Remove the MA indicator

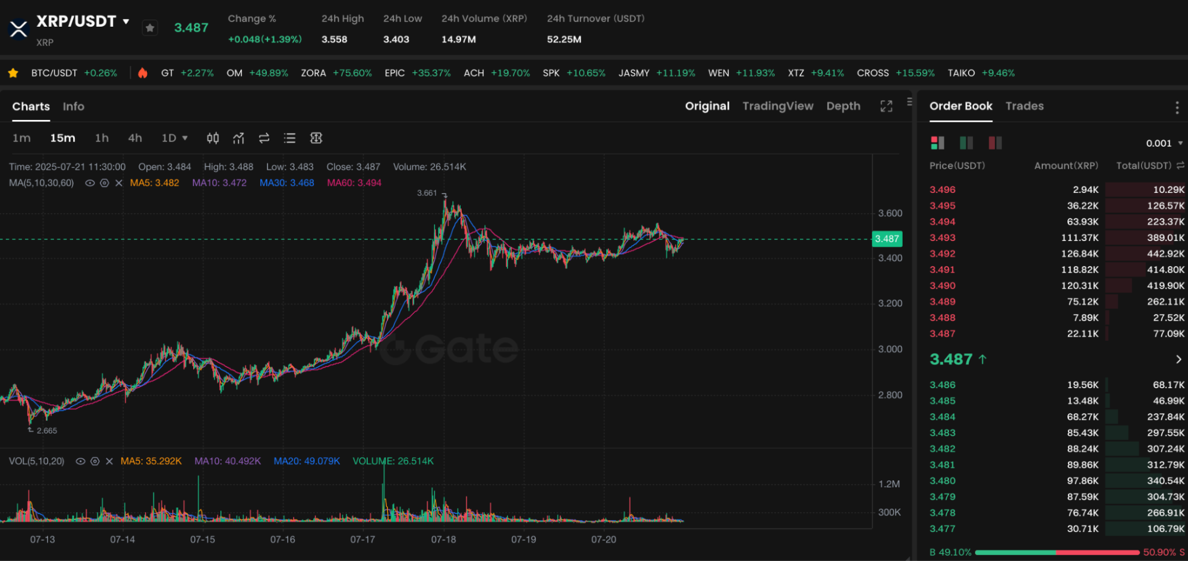pyautogui.click(x=119, y=183)
